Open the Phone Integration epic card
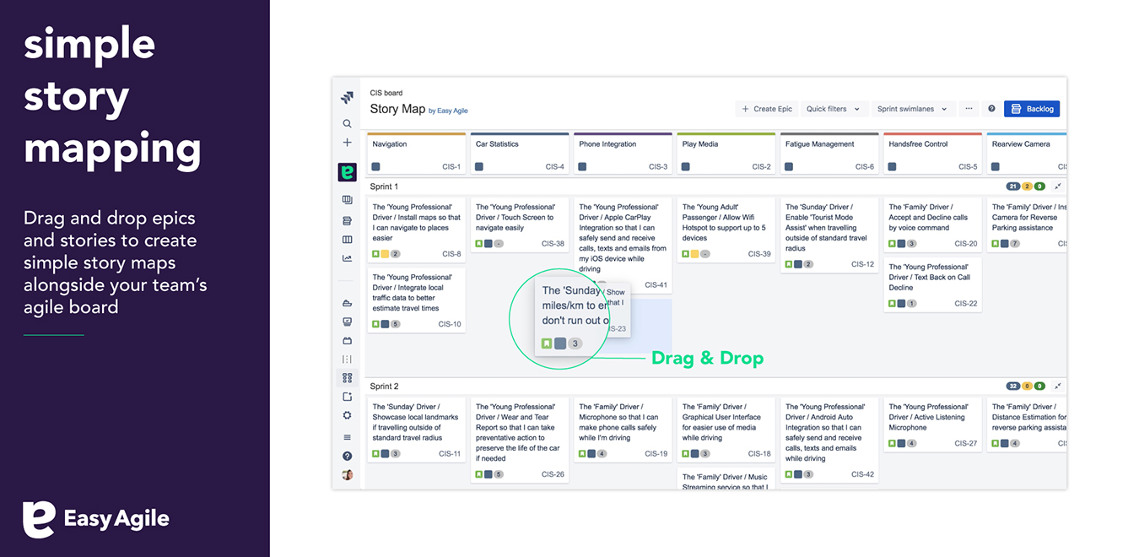 tap(623, 154)
